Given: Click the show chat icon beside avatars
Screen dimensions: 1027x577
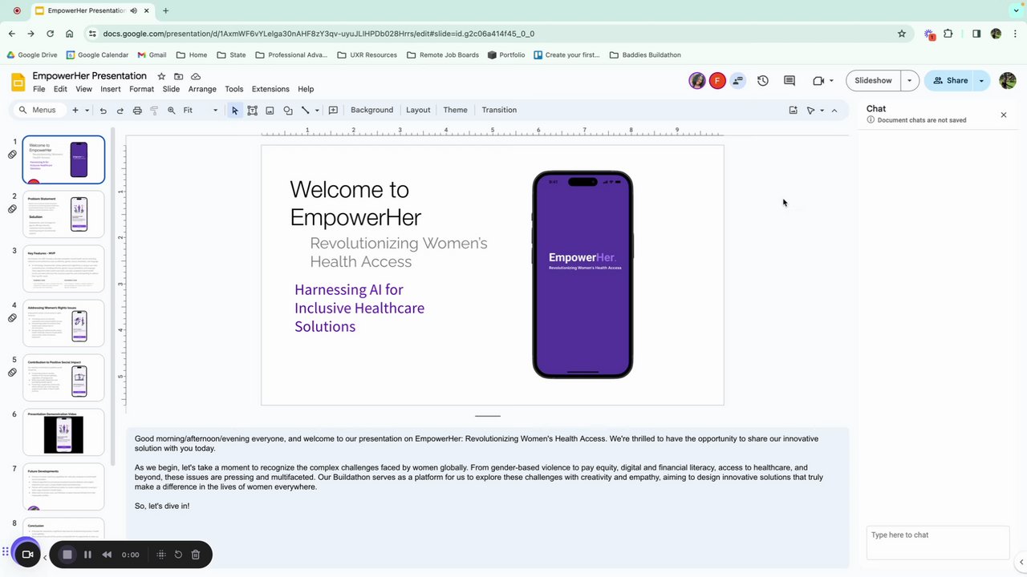Looking at the screenshot, I should [x=737, y=81].
